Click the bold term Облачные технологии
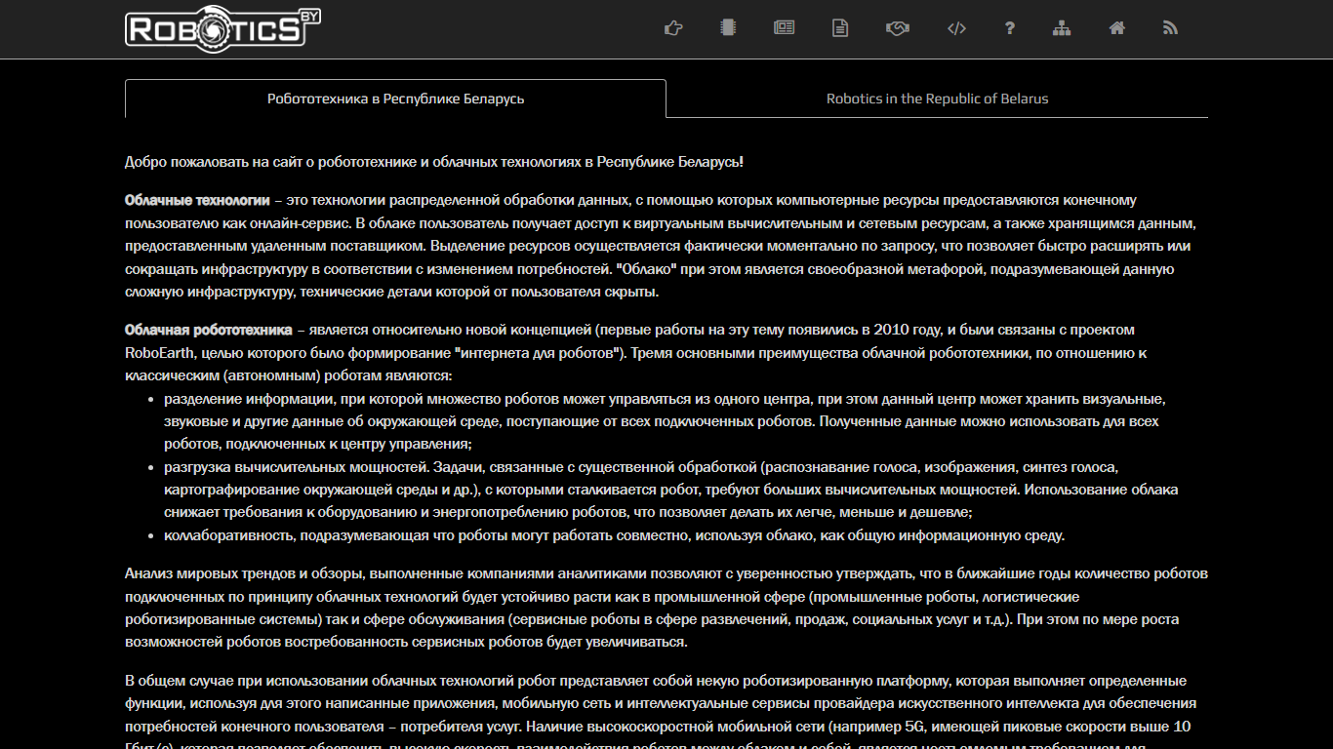The image size is (1333, 749). (197, 200)
